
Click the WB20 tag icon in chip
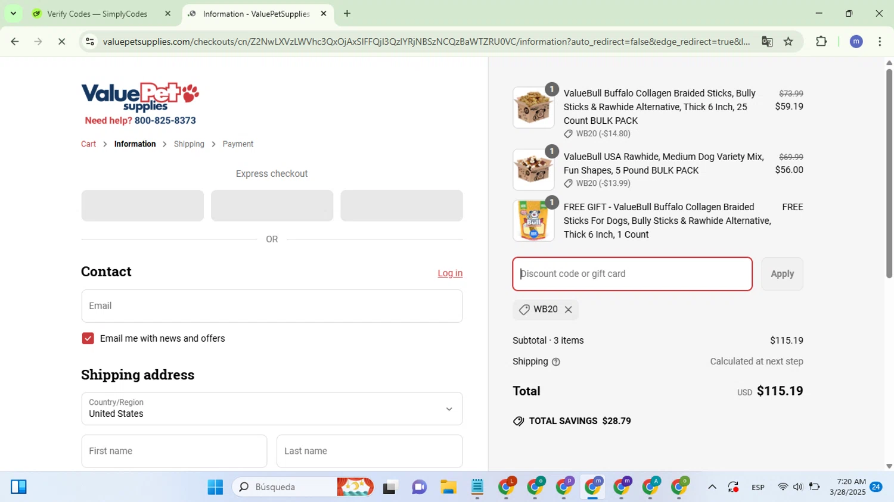pyautogui.click(x=524, y=310)
